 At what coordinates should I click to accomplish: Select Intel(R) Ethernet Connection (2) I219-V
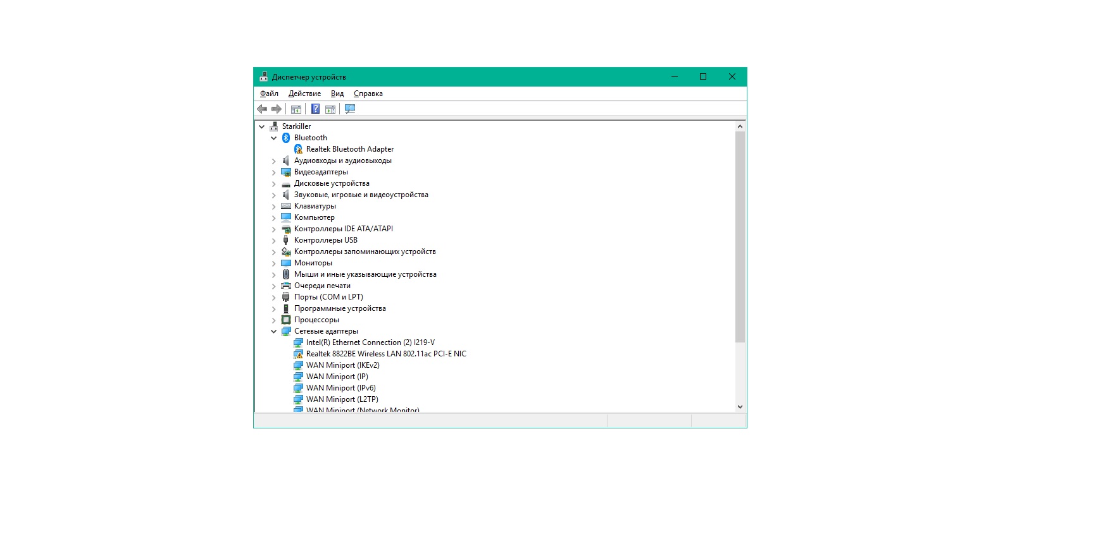(x=370, y=342)
